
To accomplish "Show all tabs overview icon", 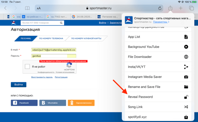I will (191, 8).
